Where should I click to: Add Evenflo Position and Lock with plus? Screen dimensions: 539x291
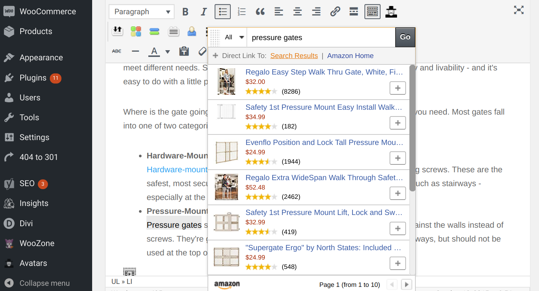click(x=398, y=158)
